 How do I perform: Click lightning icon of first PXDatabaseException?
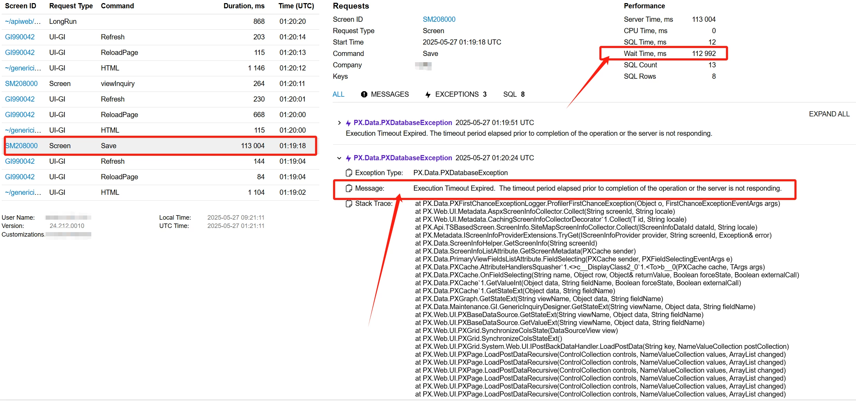[x=348, y=123]
